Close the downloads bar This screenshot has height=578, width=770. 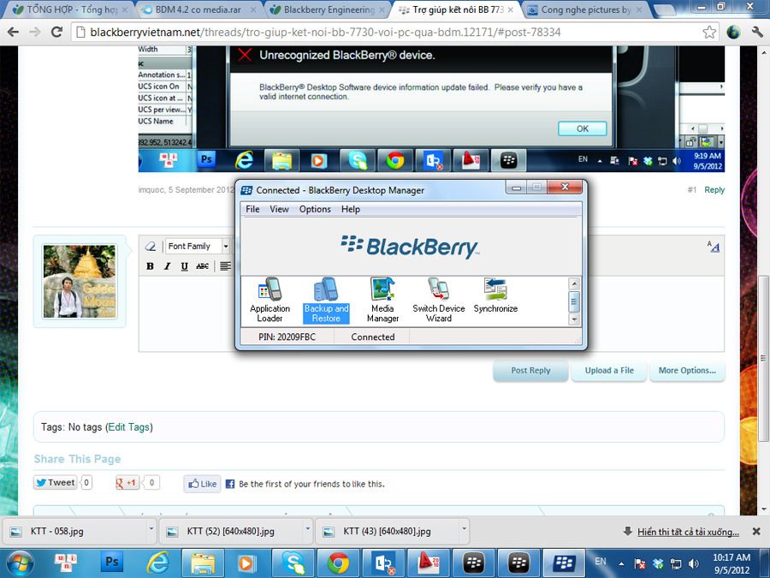(x=756, y=531)
